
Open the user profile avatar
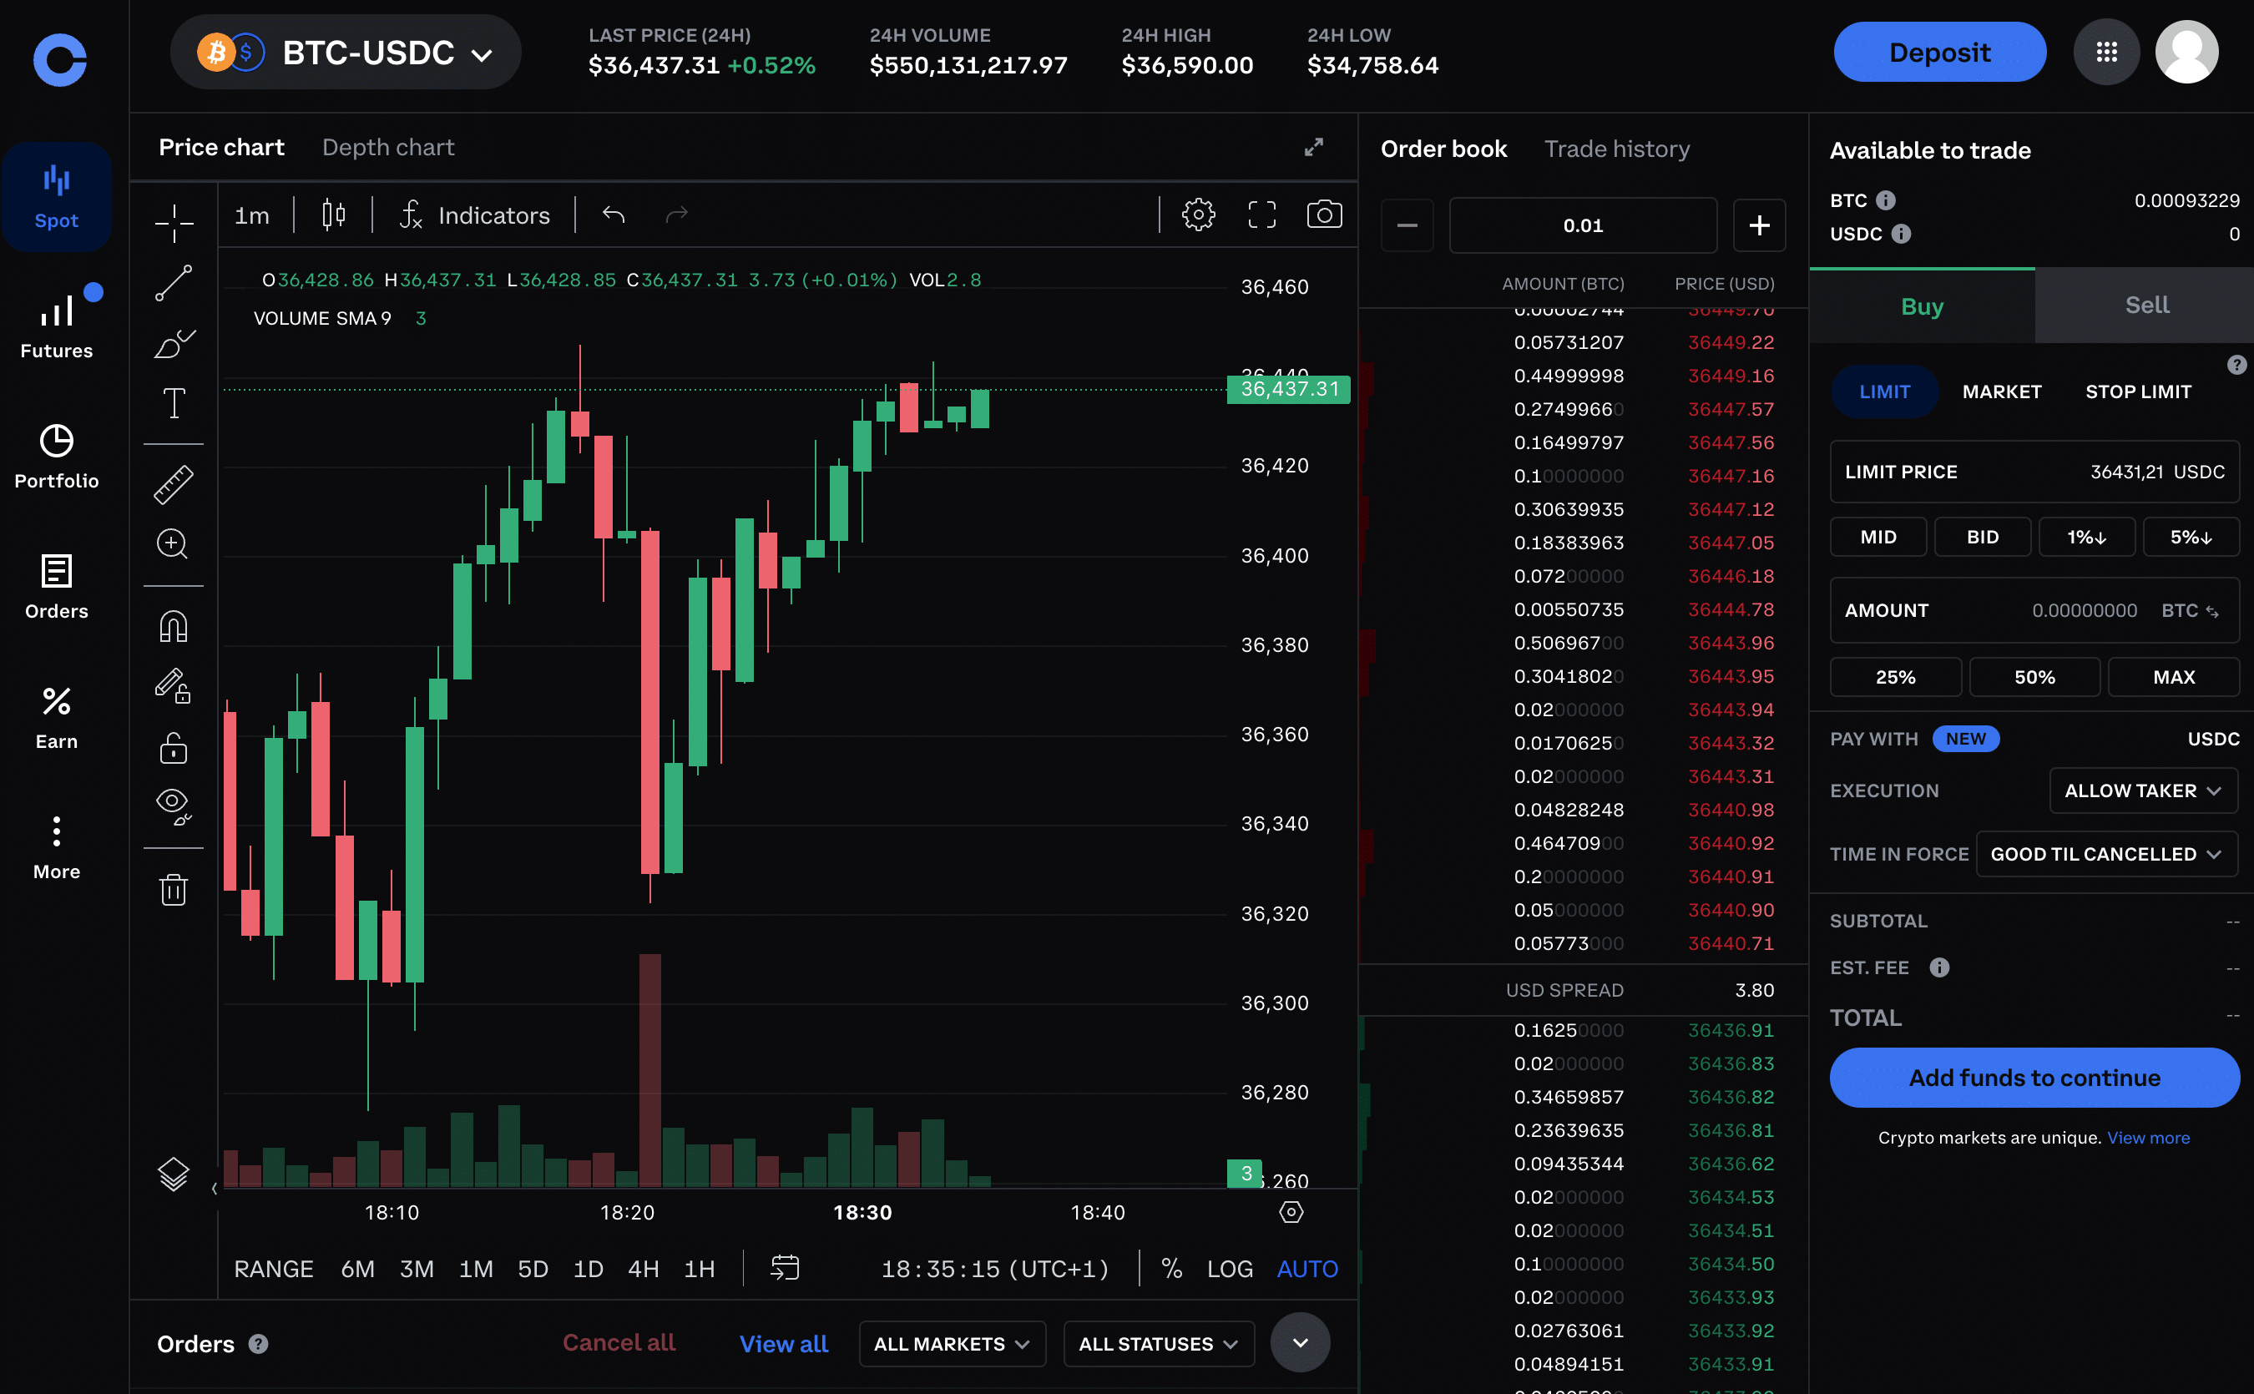click(2186, 53)
